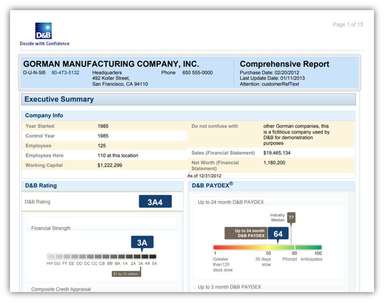
Task: Click Net Worth value 1,180,200
Action: (x=274, y=163)
